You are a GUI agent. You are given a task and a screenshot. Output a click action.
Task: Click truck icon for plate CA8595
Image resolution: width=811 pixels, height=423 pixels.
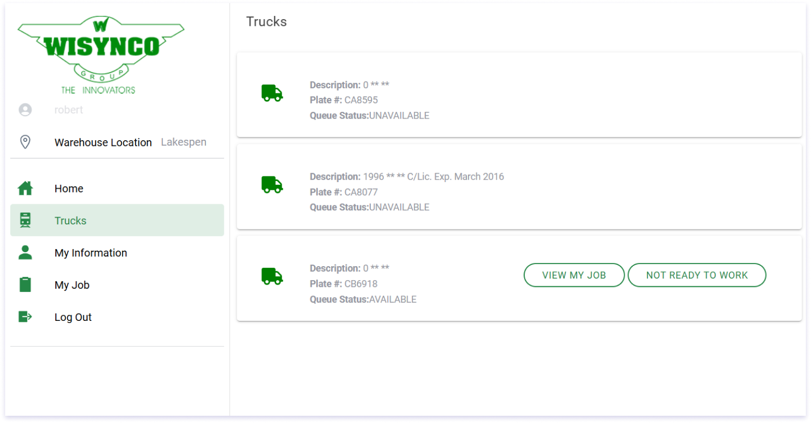[x=272, y=93]
